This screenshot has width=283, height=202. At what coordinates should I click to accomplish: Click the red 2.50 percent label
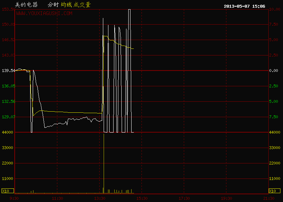pos(273,55)
